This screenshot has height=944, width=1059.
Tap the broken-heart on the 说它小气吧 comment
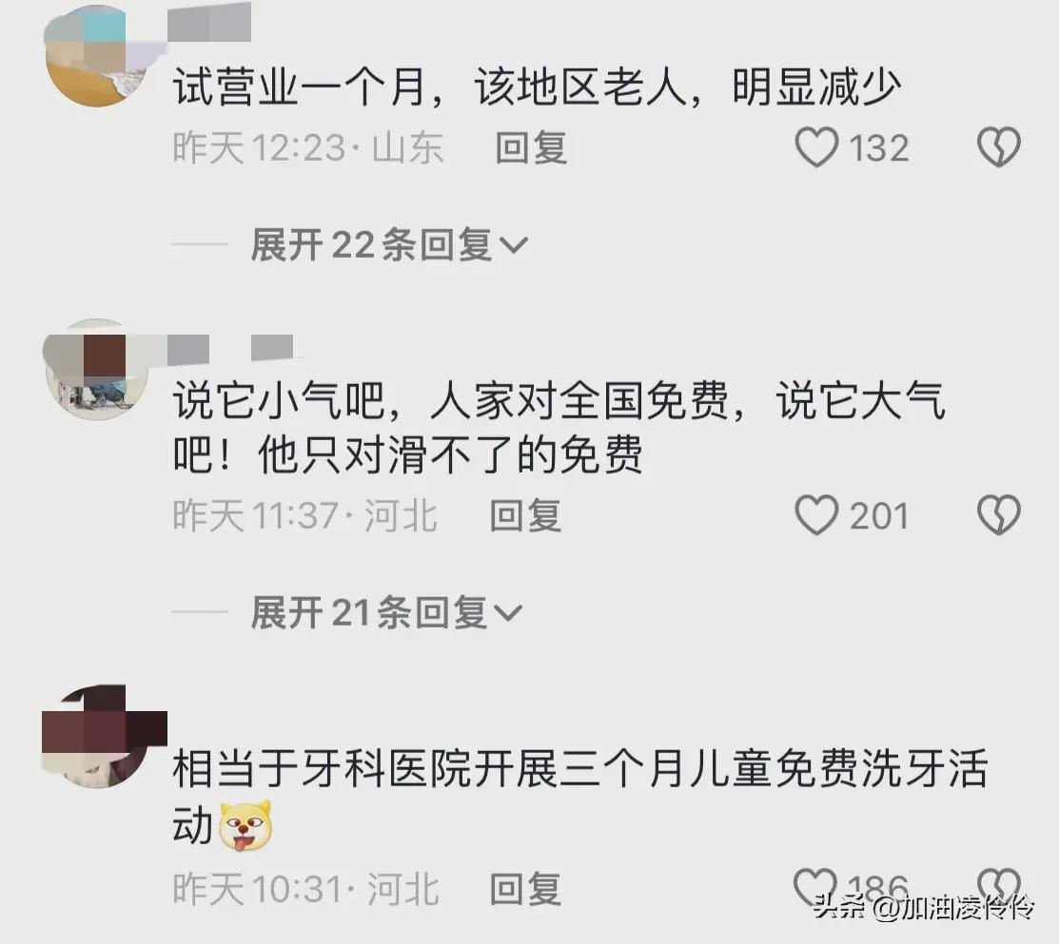(x=999, y=515)
